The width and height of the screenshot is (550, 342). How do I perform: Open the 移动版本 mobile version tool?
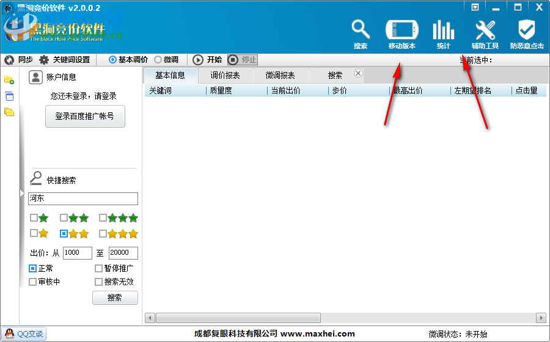[x=402, y=34]
